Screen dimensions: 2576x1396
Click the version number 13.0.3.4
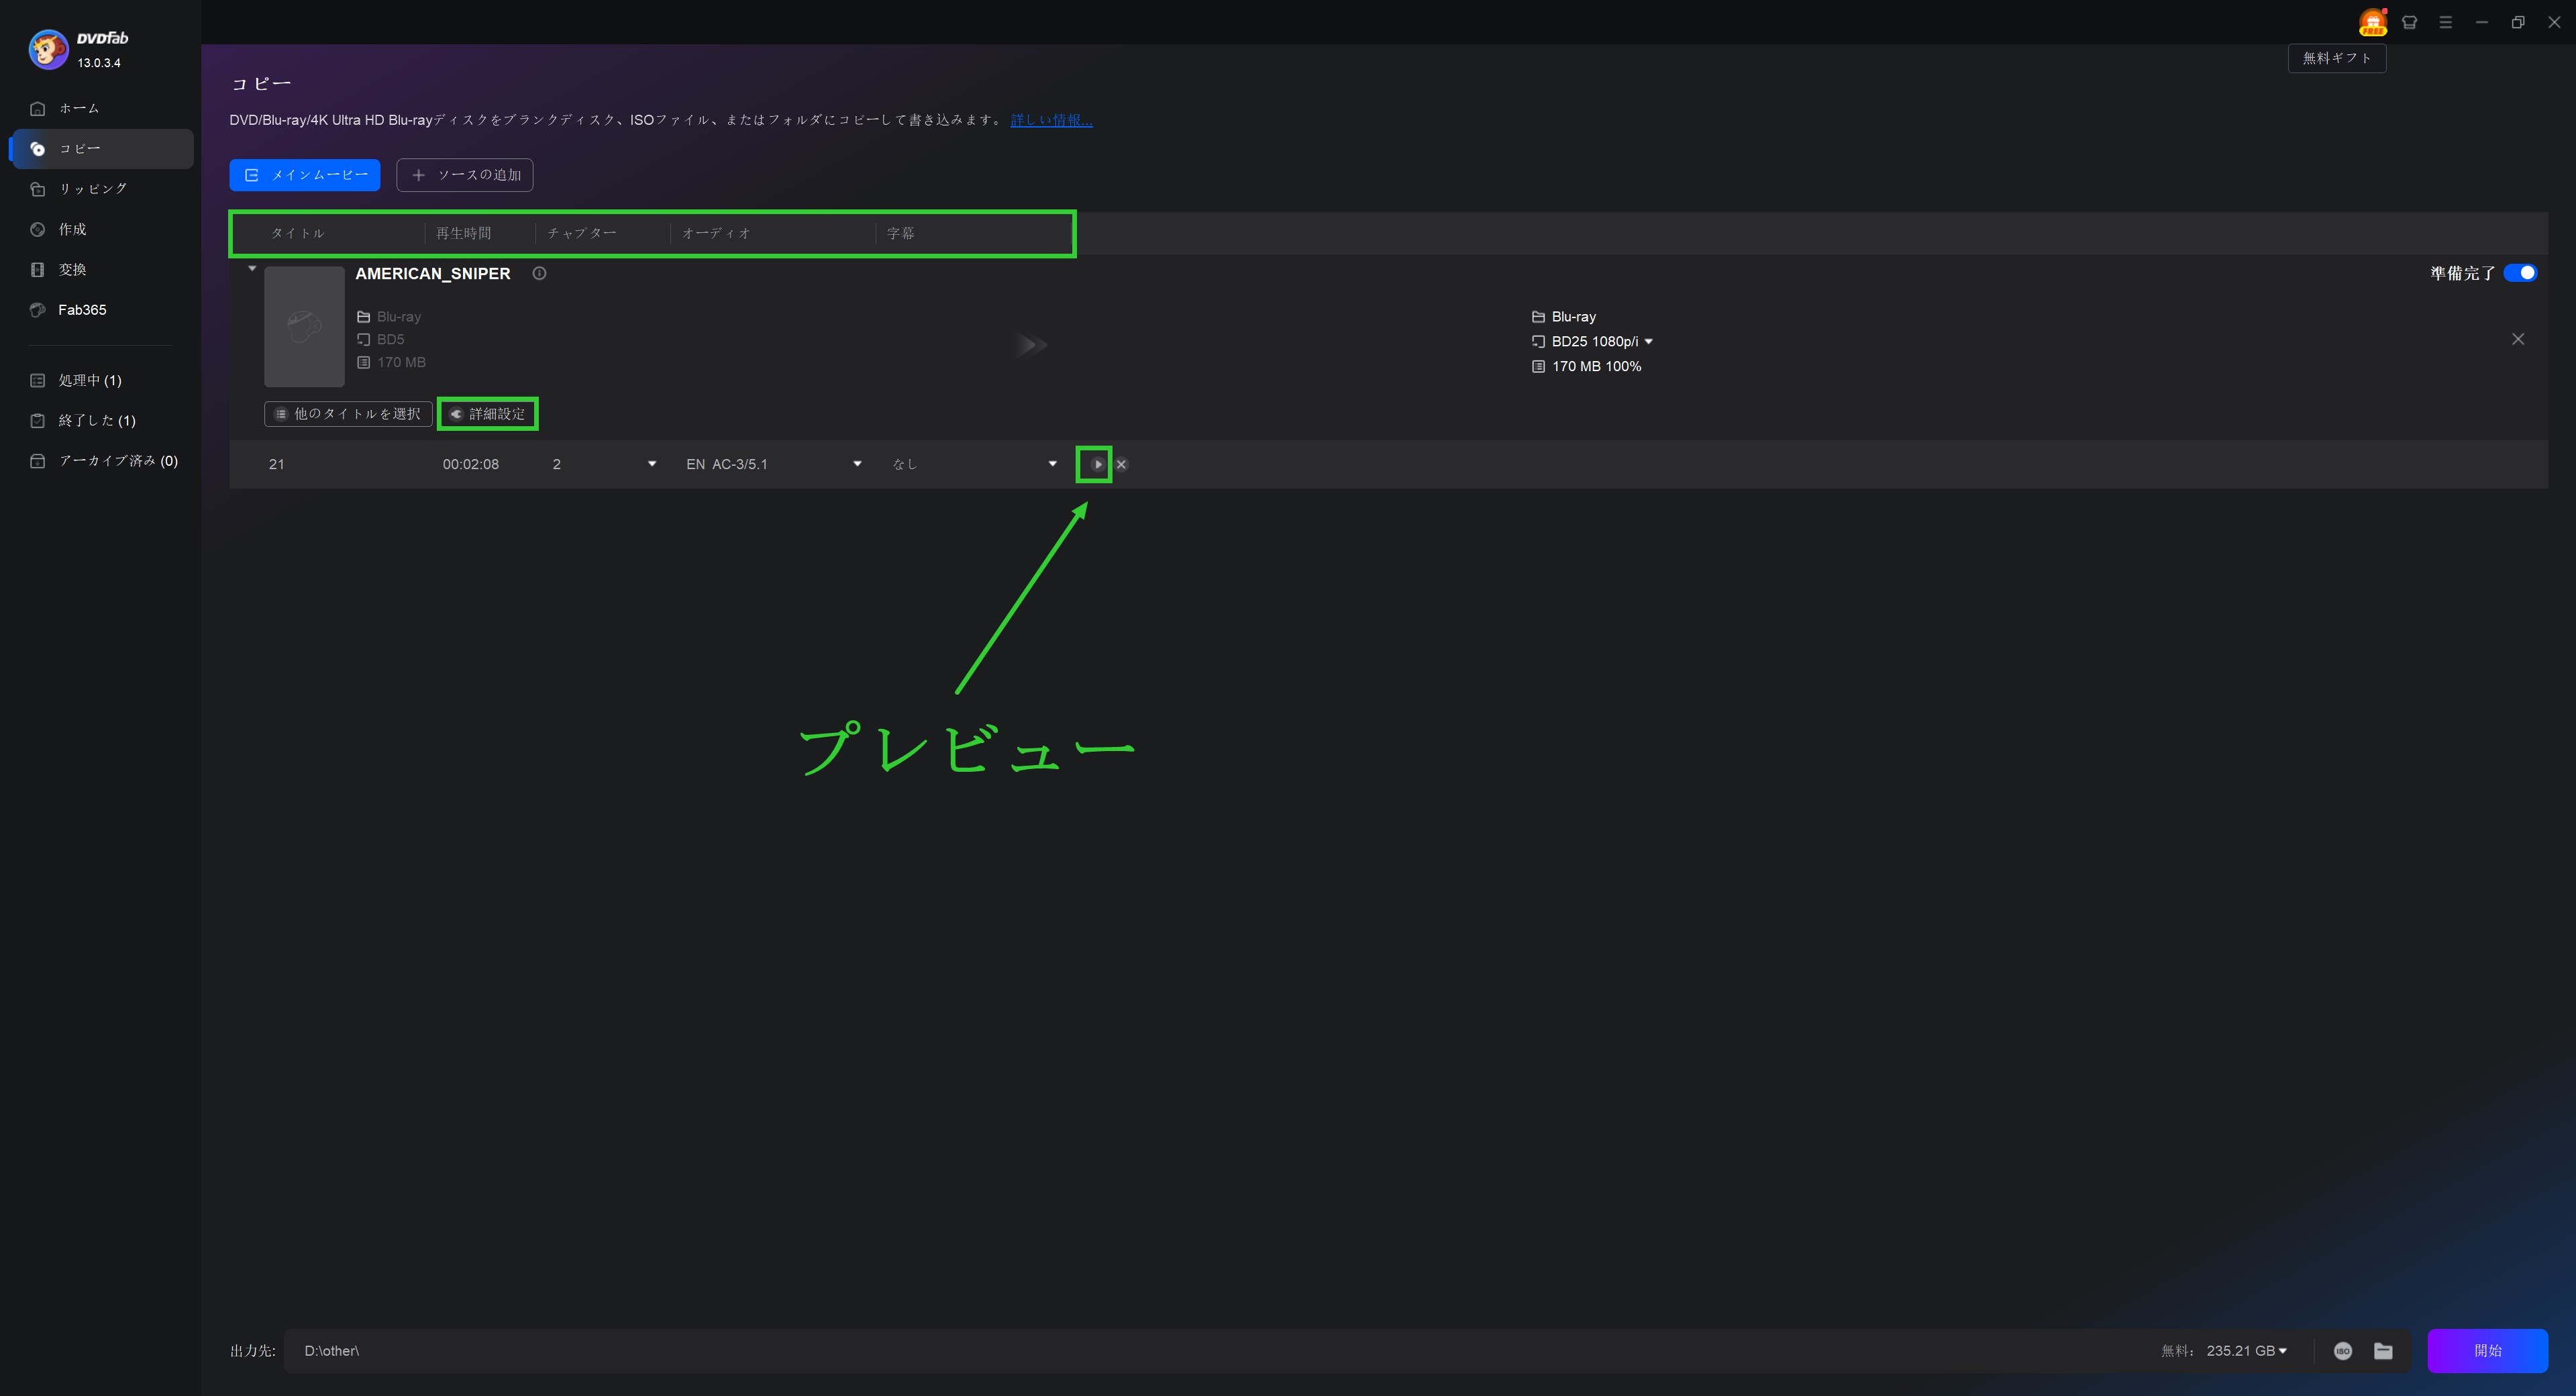(99, 63)
